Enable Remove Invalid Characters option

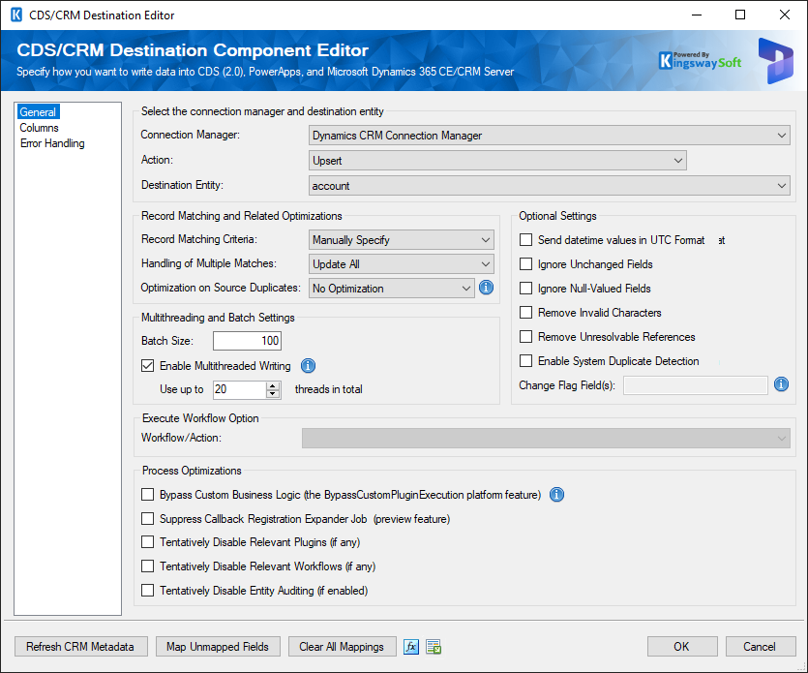525,313
